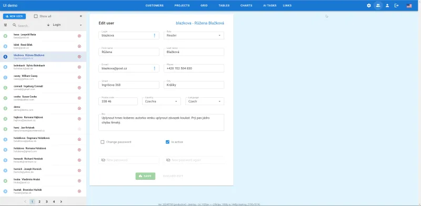The height and width of the screenshot is (206, 421).
Task: Toggle sort direction arrow next to Login
Action: tap(48, 25)
